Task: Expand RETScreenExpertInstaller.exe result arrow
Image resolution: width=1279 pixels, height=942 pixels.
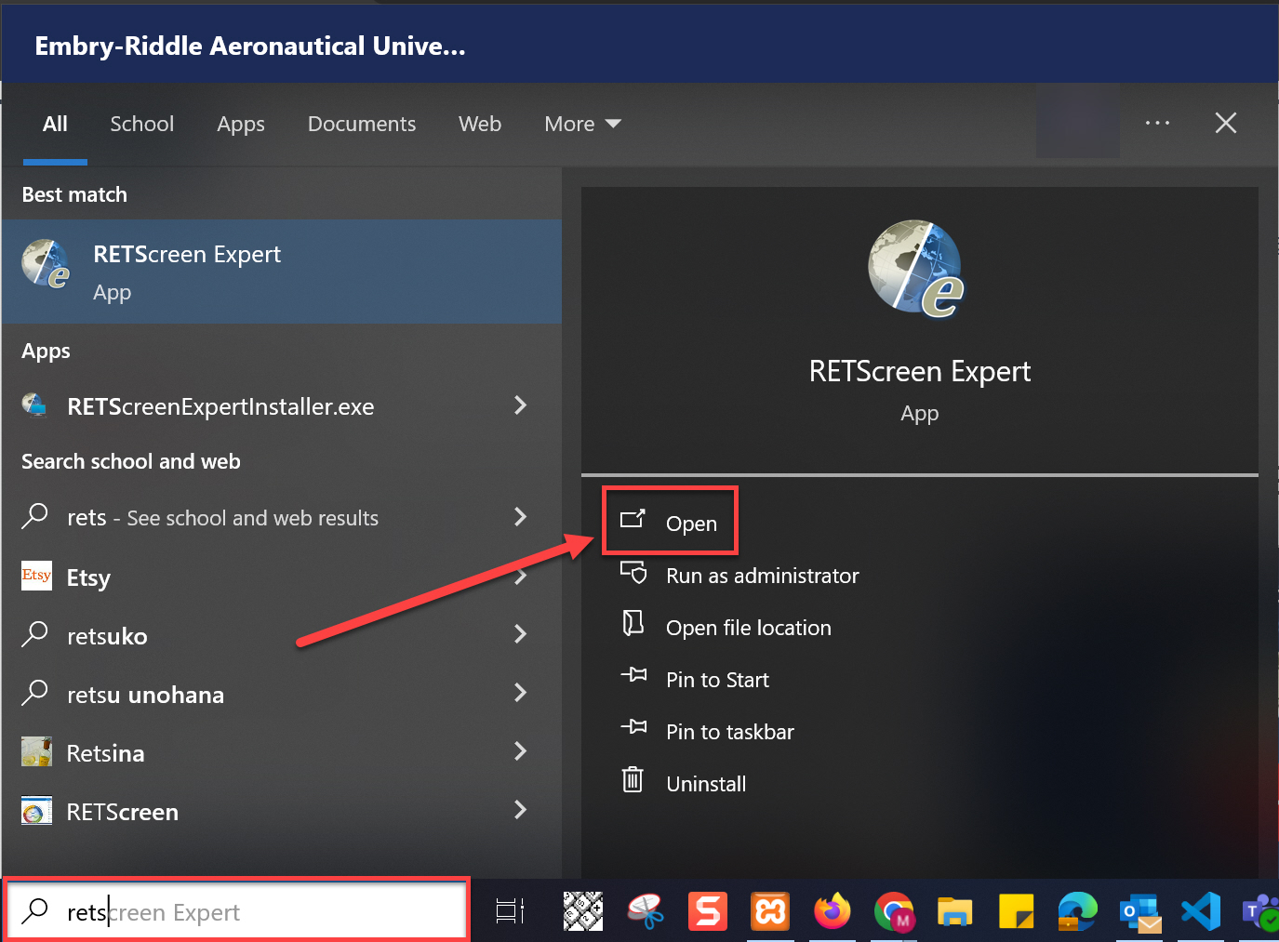Action: point(520,405)
